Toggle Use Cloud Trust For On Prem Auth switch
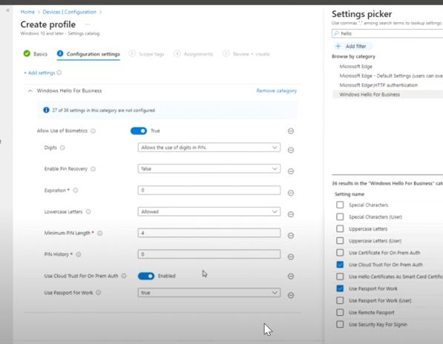This screenshot has width=443, height=344. point(146,276)
